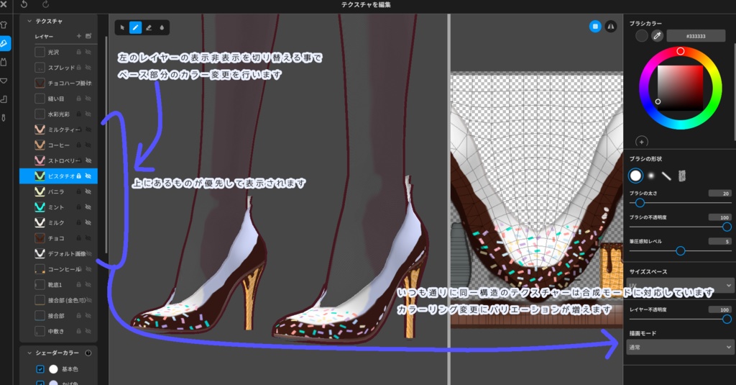Screen dimensions: 736x385
Task: Adjust the 筆圧感知レベル pressure slider
Action: (680, 251)
